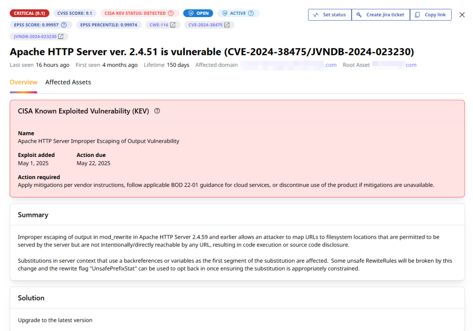Image resolution: width=473 pixels, height=331 pixels.
Task: Open JVNDB-2024-023230 external link icon
Action: [x=61, y=36]
